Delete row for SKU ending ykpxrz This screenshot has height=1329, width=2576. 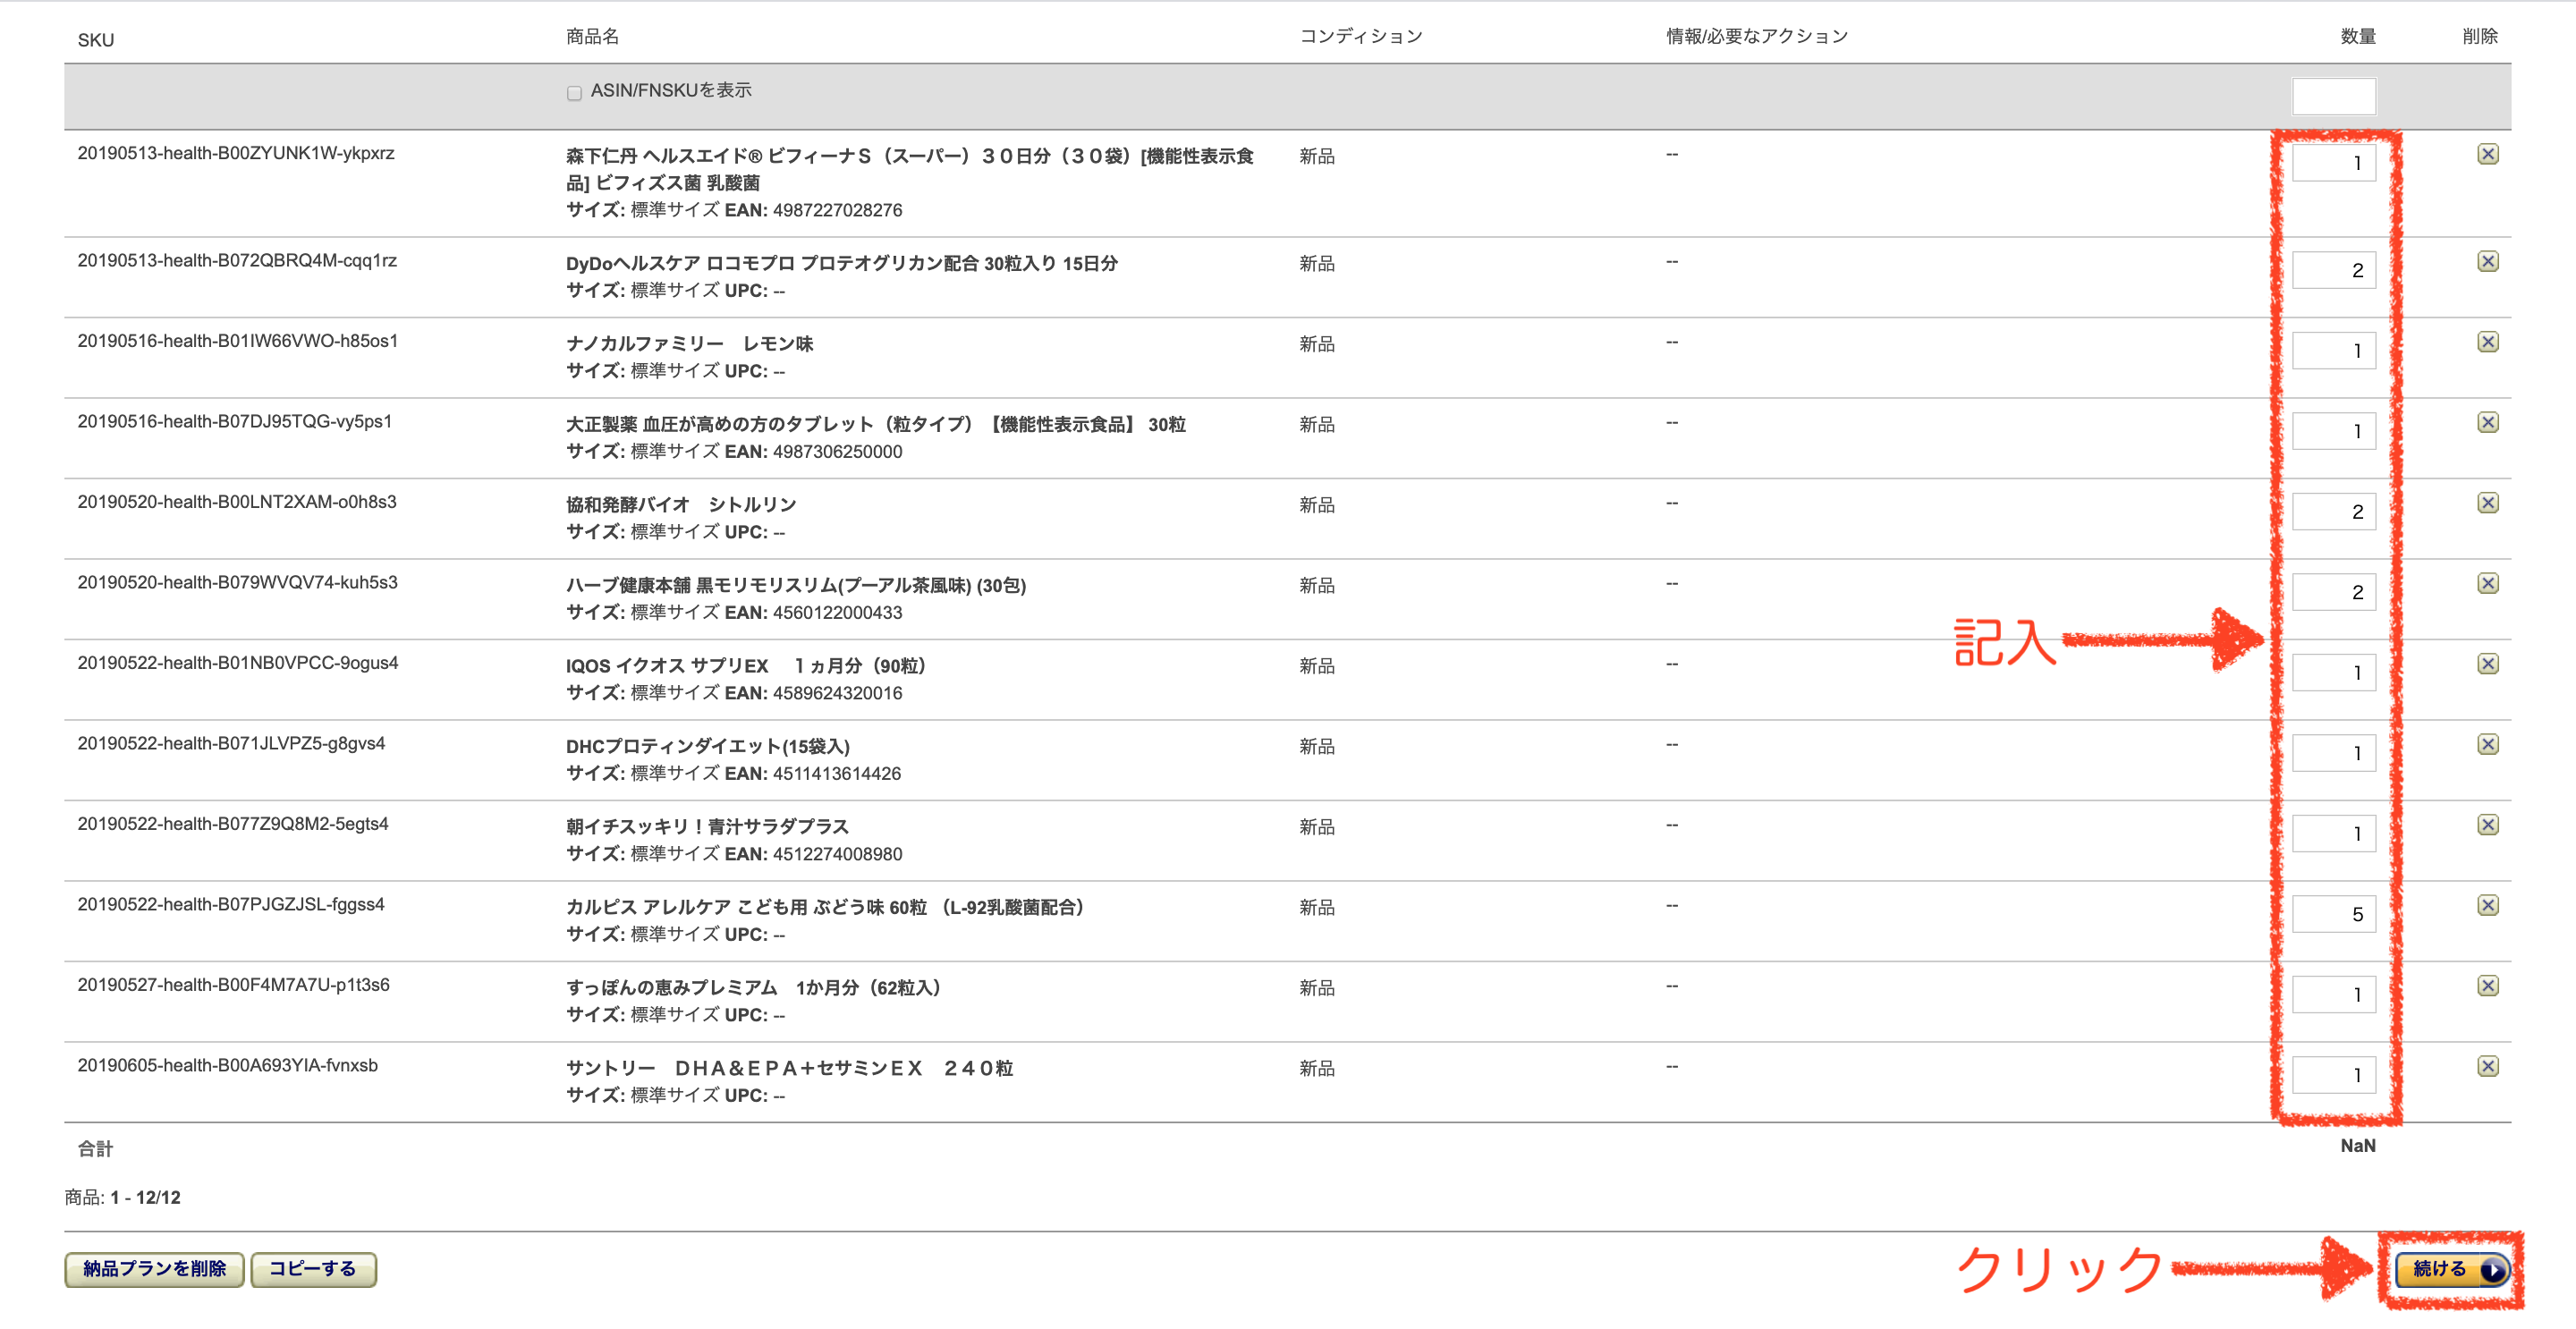click(x=2488, y=154)
